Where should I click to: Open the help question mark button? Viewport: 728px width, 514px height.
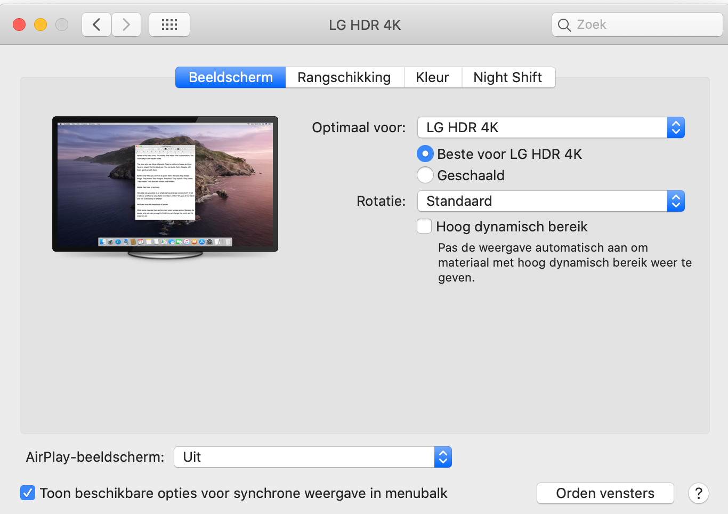pos(699,493)
